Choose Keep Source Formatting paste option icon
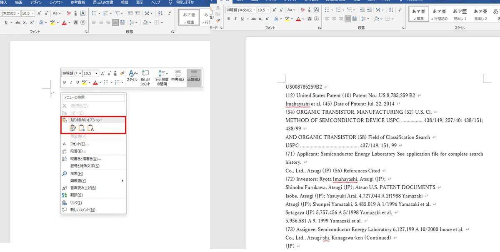The height and width of the screenshot is (252, 500). [73, 128]
